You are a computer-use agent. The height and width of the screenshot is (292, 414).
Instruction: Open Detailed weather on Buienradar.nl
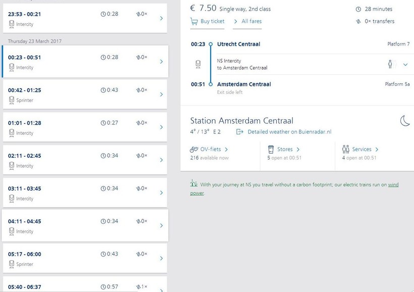tap(289, 132)
